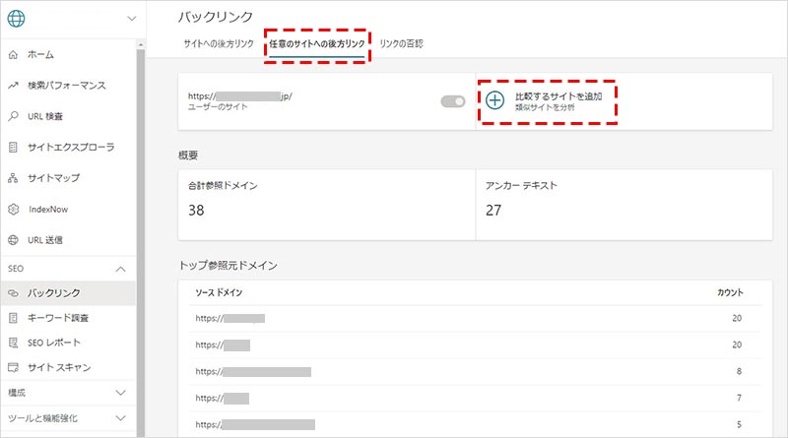Click the IndexNow gear icon
Screen dimensions: 788x438
[x=13, y=210]
